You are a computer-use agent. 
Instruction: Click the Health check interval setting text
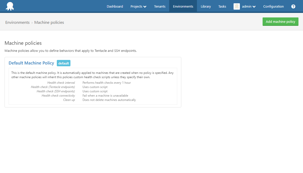click(61, 82)
